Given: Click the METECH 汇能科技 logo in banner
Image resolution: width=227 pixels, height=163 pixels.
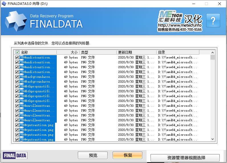Looking at the screenshot, I should [170, 16].
